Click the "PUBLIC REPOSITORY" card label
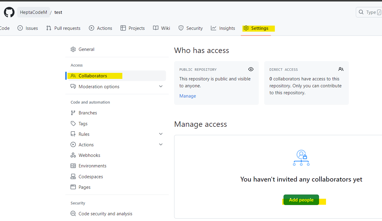This screenshot has width=382, height=221. (198, 70)
